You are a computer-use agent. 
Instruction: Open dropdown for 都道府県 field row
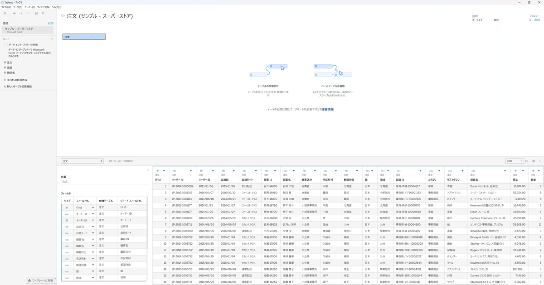(93, 265)
